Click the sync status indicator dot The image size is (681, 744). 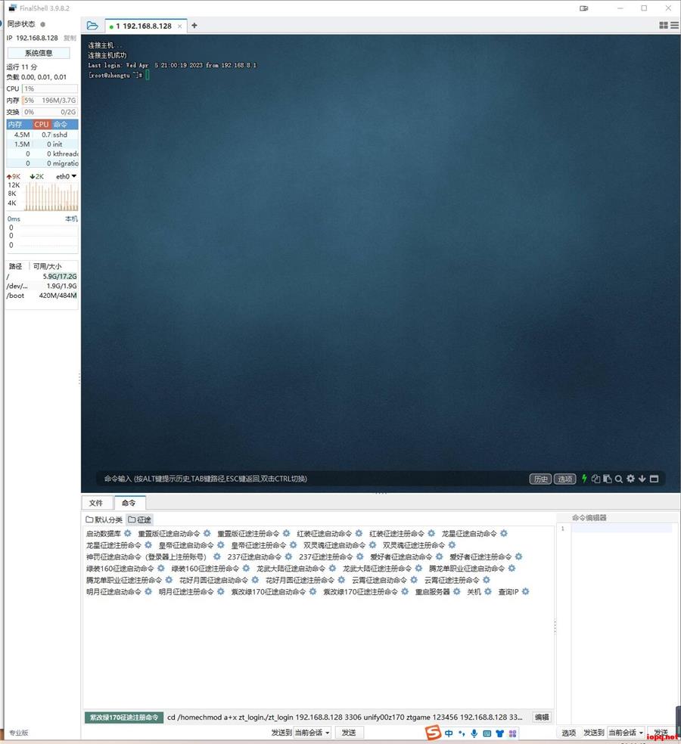42,24
